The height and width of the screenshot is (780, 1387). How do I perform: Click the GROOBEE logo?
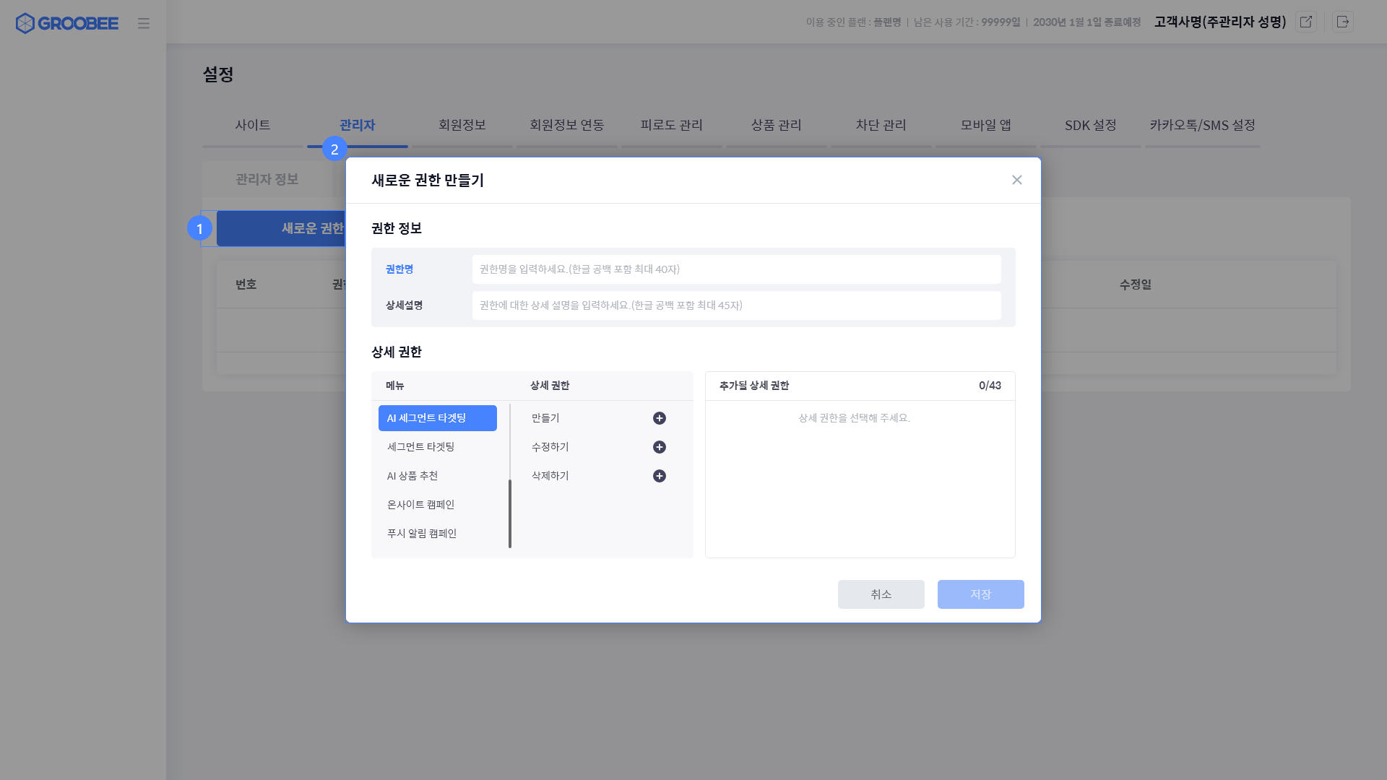pos(67,23)
